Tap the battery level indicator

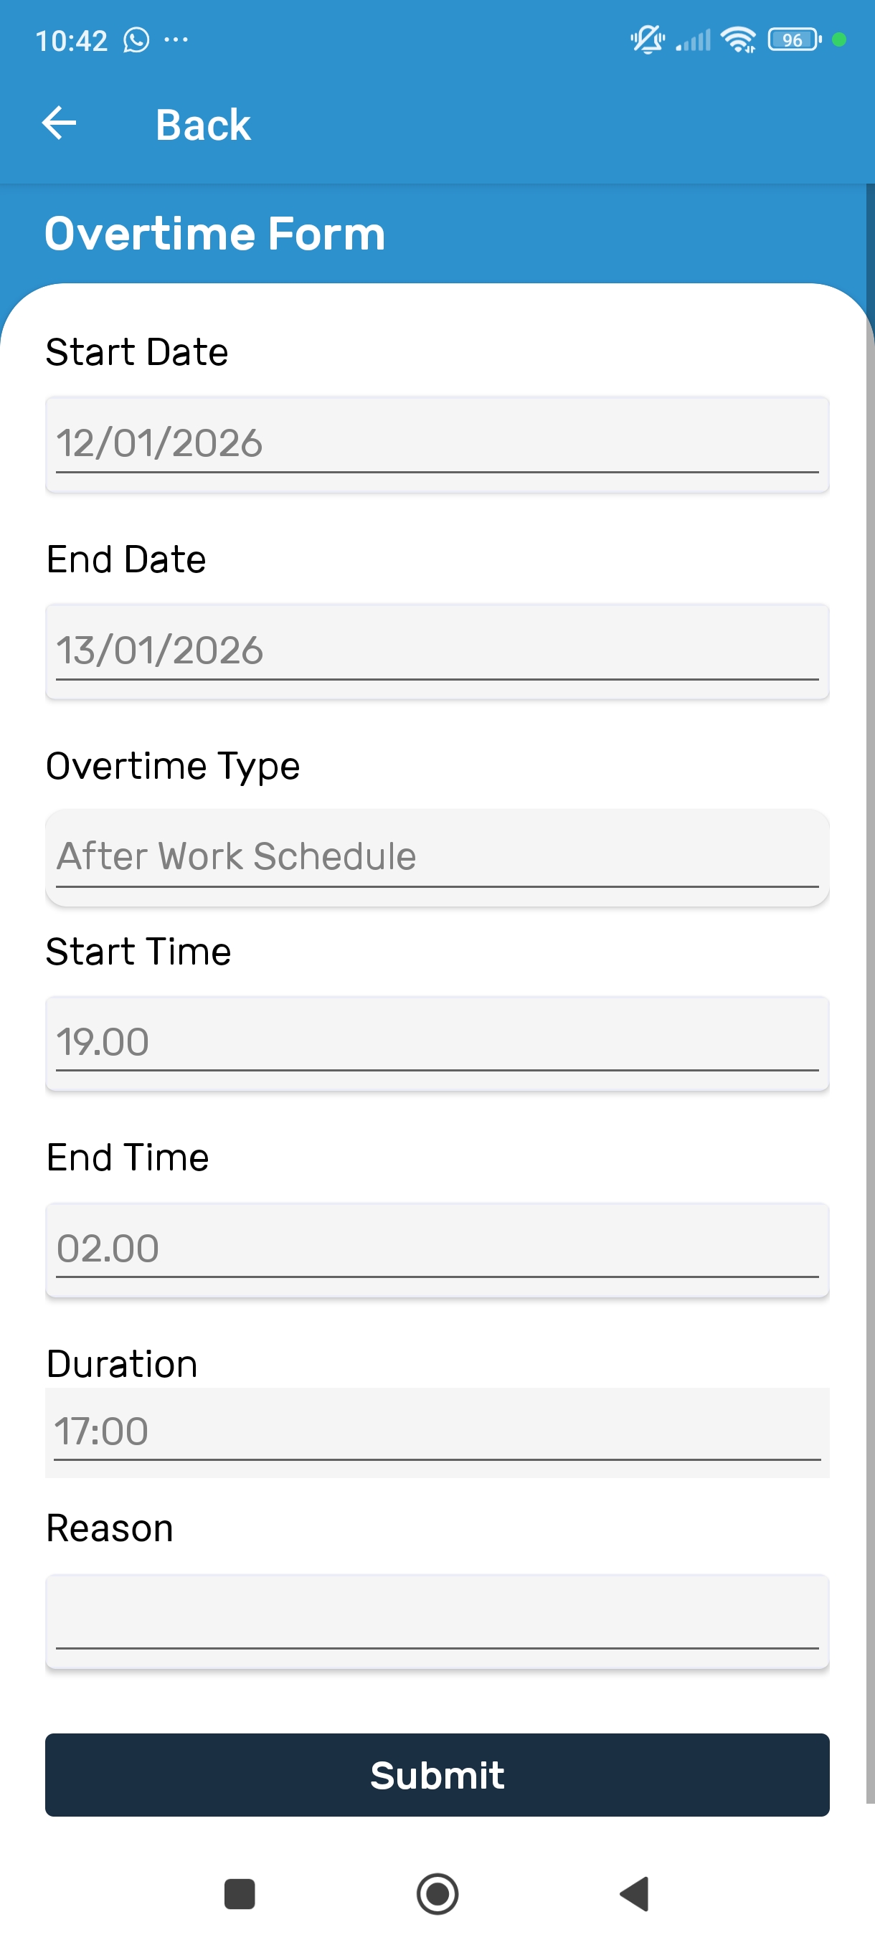[x=793, y=40]
